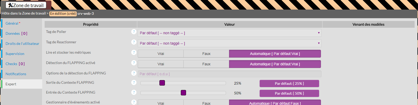This screenshot has height=105, width=418.
Task: Open the Notifications tab
Action: pos(16,74)
